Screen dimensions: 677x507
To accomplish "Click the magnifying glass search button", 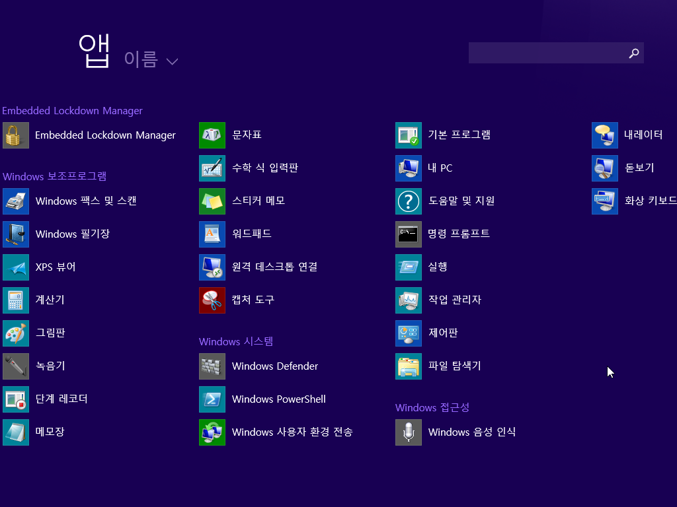I will [634, 53].
